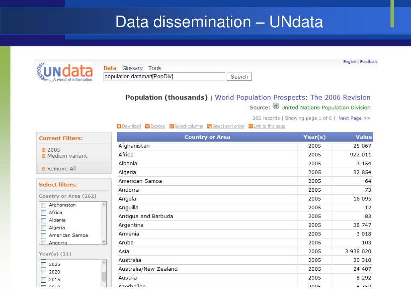Click the Select sort order icon

click(209, 126)
